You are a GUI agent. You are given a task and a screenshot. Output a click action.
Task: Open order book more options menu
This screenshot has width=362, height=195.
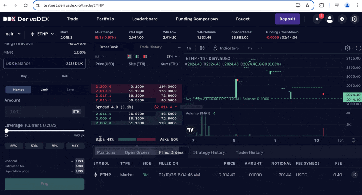pos(179,47)
